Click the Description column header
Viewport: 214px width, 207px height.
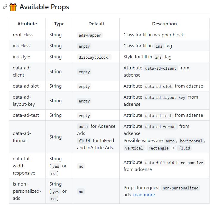(x=164, y=24)
